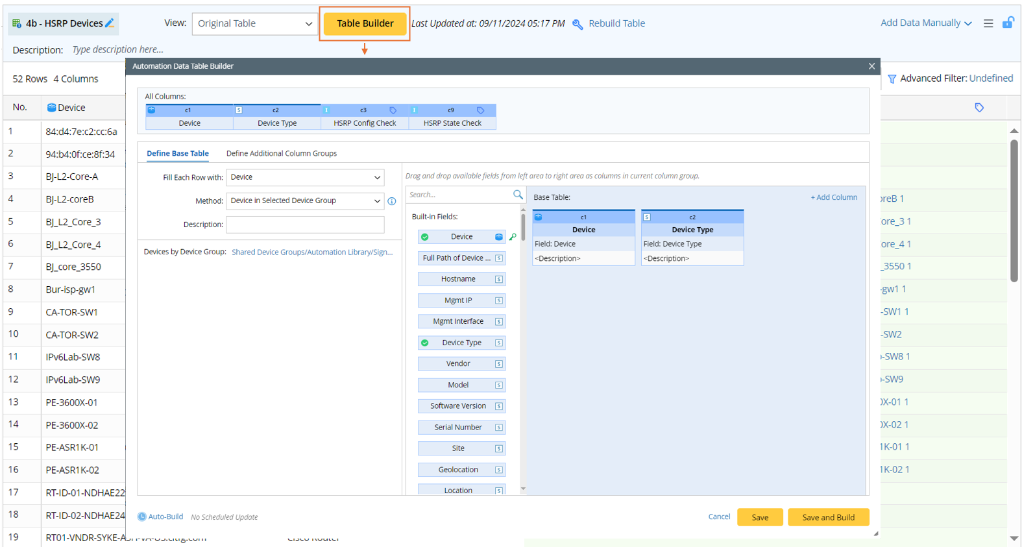Viewport: 1022px width, 547px height.
Task: Open the Add Data Manually dropdown
Action: [x=925, y=23]
